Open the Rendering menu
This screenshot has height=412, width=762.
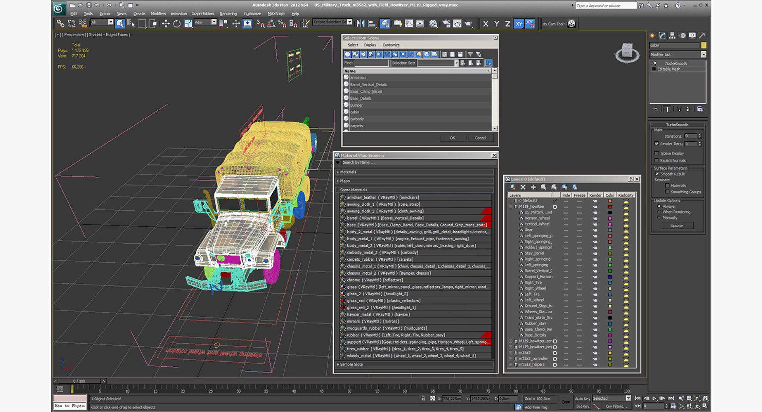[x=228, y=13]
